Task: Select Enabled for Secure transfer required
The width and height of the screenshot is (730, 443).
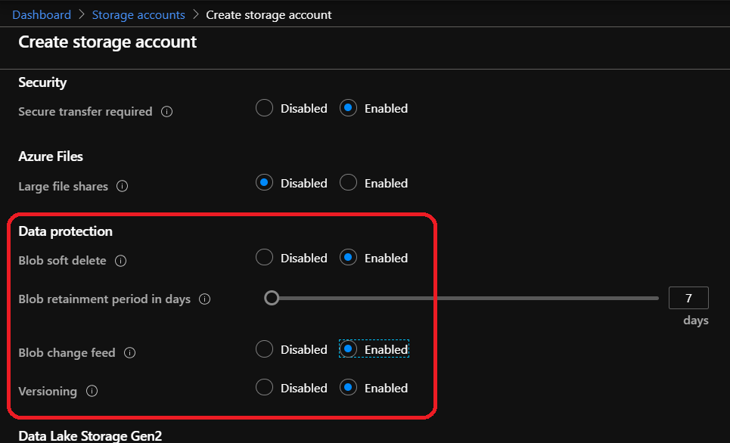Action: pyautogui.click(x=348, y=108)
